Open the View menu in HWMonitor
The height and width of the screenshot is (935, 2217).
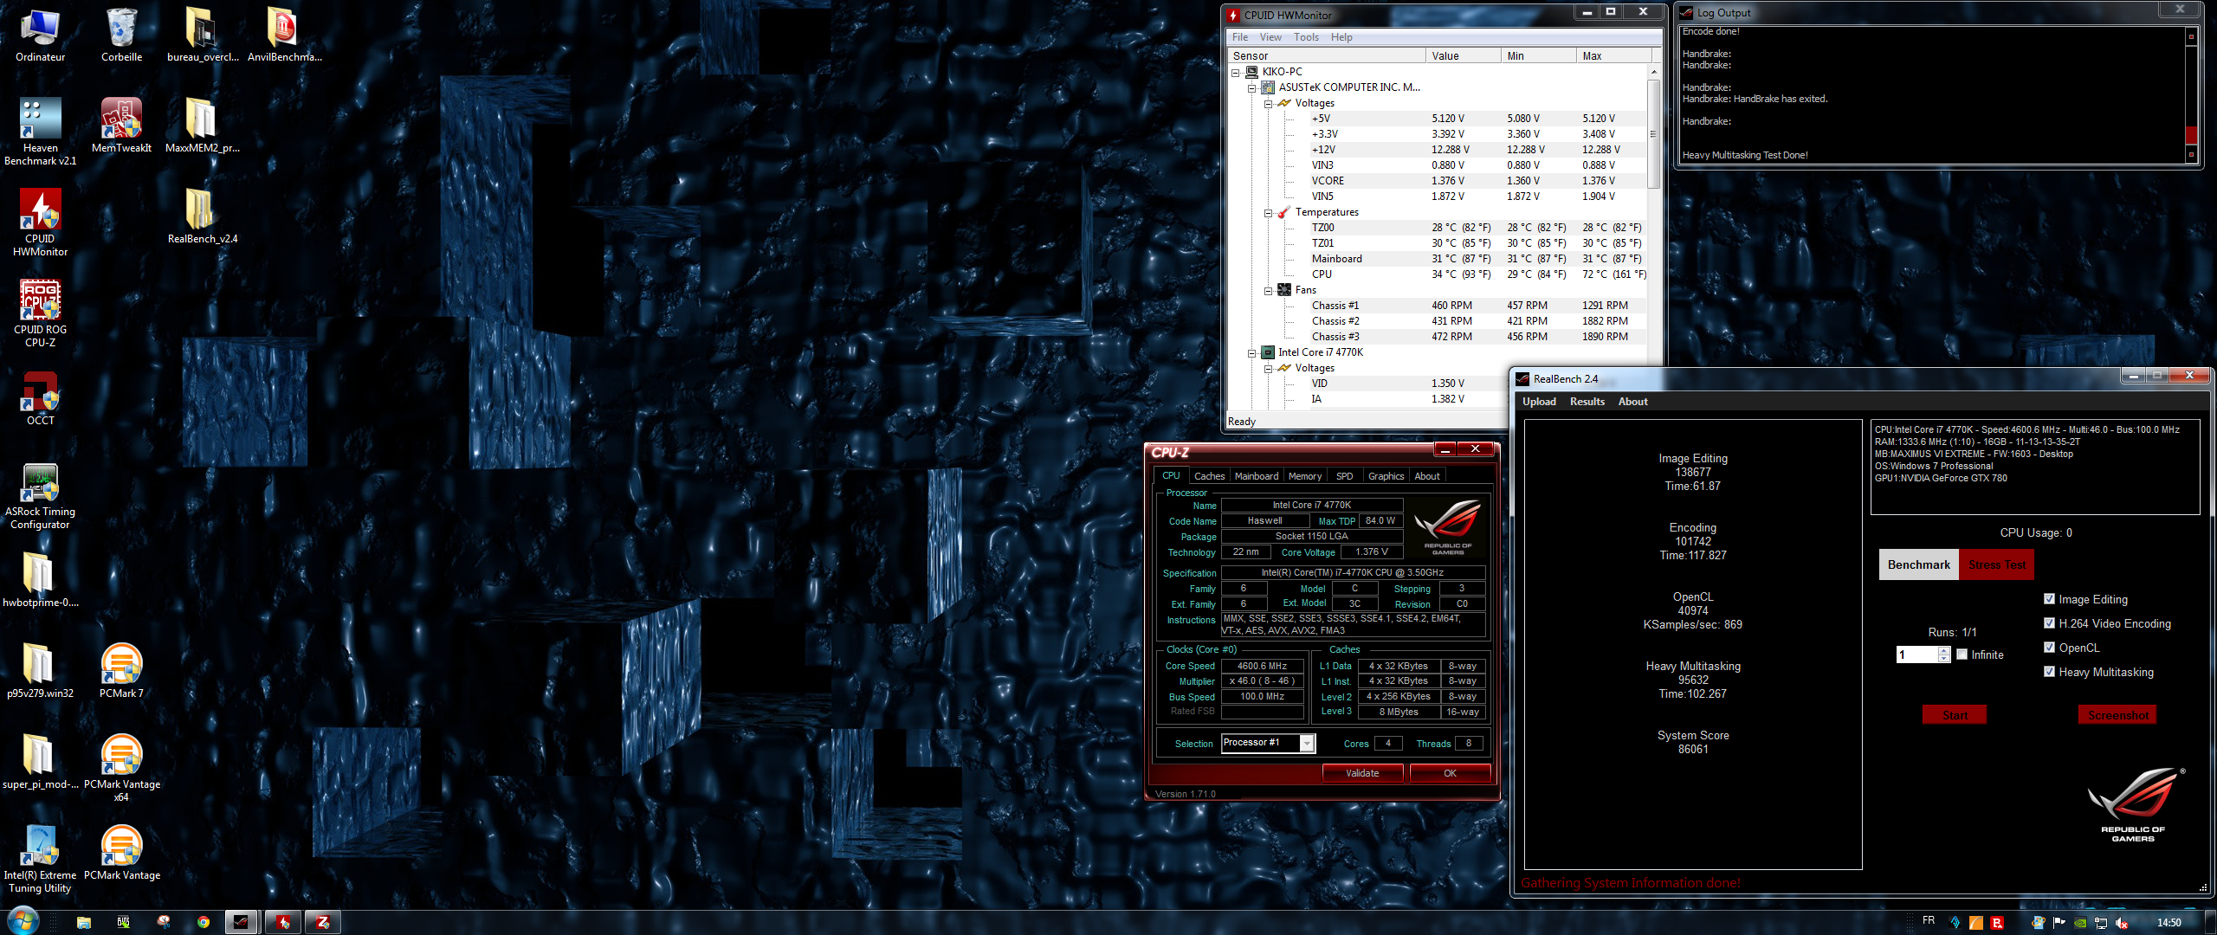1270,37
